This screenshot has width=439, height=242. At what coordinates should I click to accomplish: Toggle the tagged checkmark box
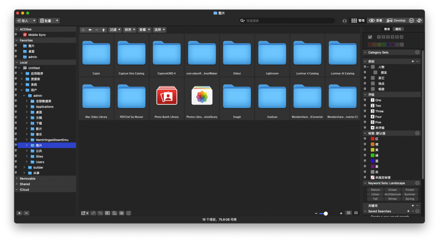(x=370, y=37)
